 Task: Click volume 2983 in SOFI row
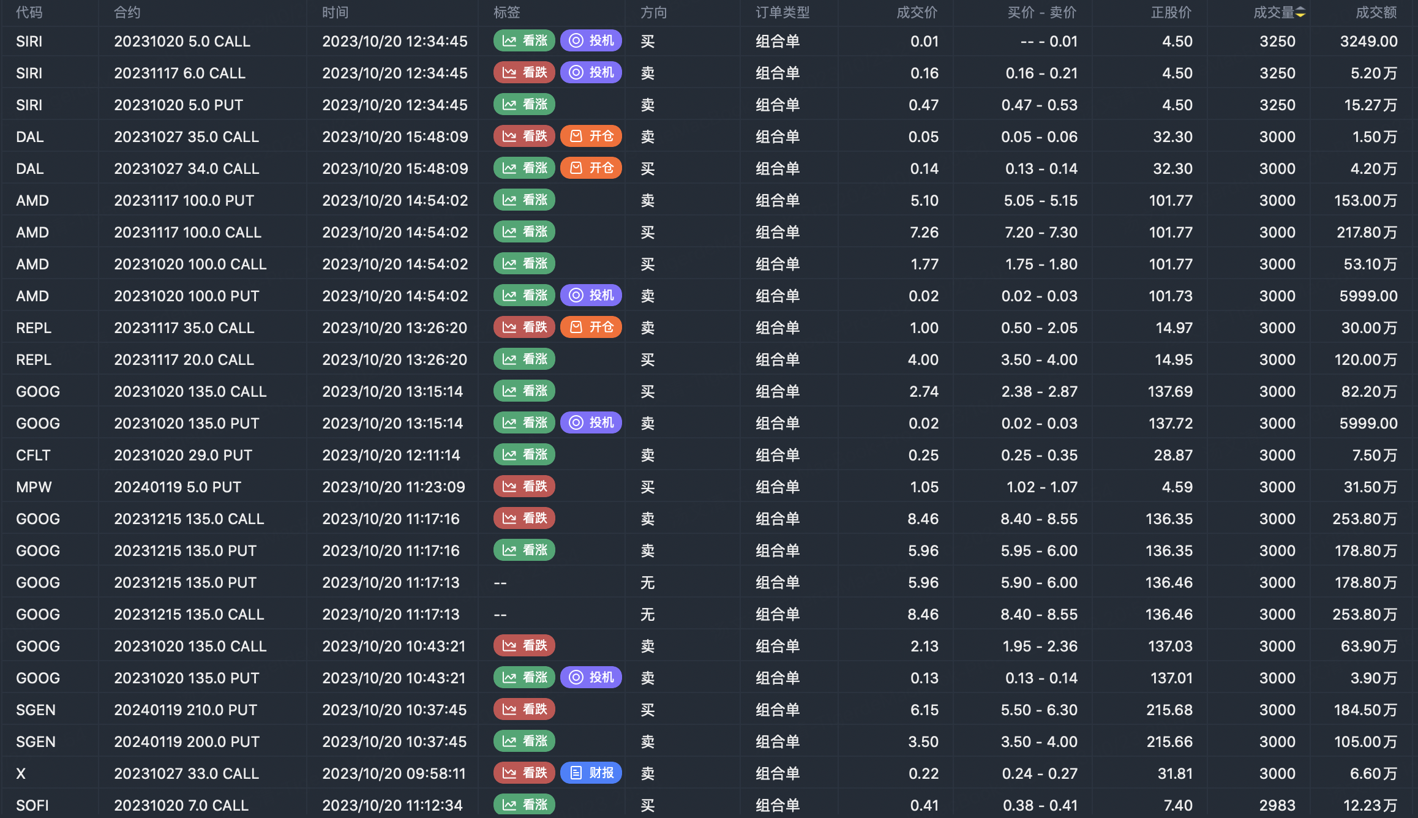(1277, 806)
